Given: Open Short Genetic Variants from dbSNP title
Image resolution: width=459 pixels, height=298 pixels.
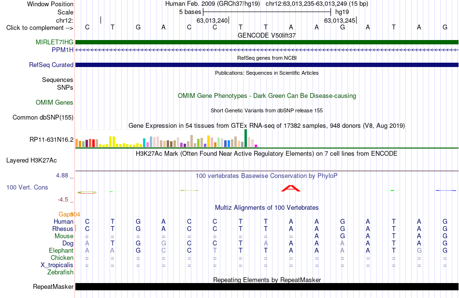Looking at the screenshot, I should point(267,110).
